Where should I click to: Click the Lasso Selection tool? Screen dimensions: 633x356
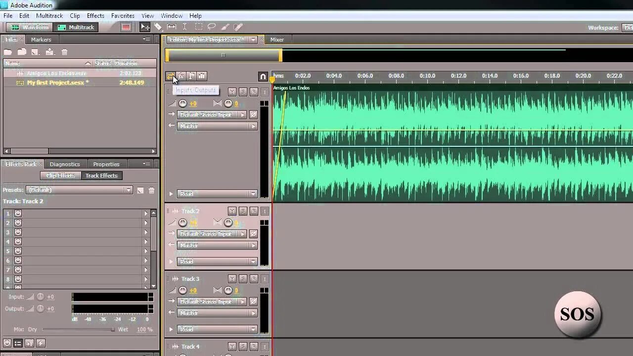point(212,27)
